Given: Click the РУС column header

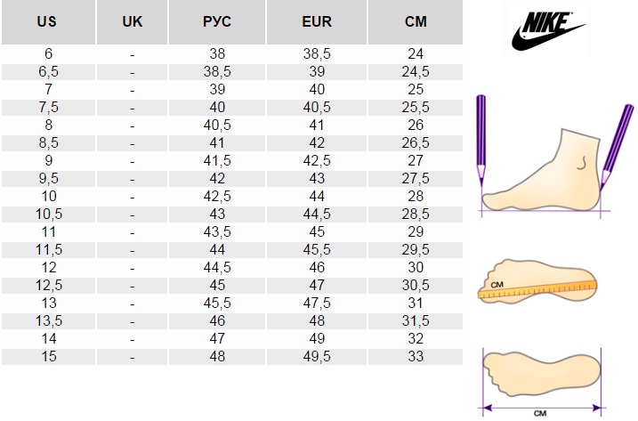Looking at the screenshot, I should 217,22.
